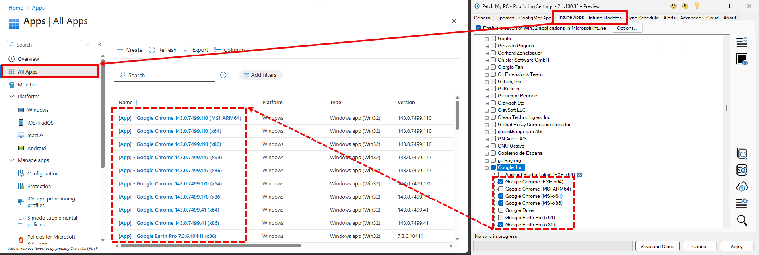Screen dimensions: 759x255
Task: Open iOS app provisioning profiles
Action: point(51,202)
